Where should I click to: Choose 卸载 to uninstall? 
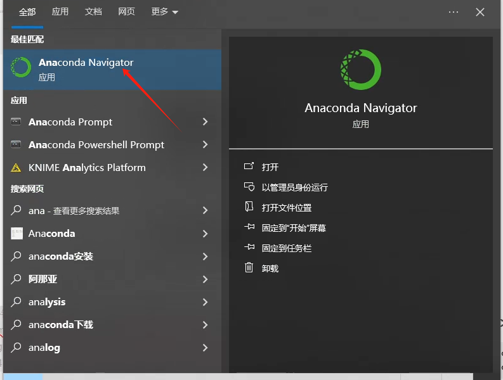pos(270,268)
